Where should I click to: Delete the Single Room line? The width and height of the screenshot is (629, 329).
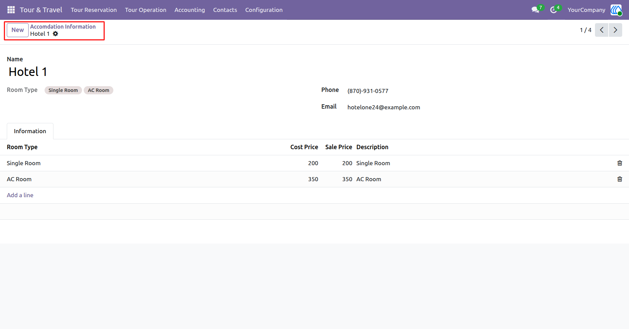click(620, 163)
